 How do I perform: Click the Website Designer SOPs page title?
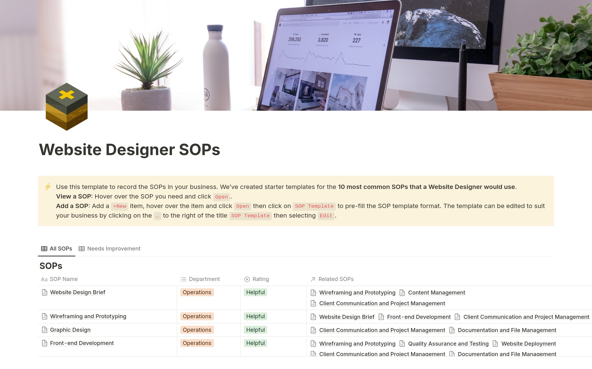pos(129,150)
